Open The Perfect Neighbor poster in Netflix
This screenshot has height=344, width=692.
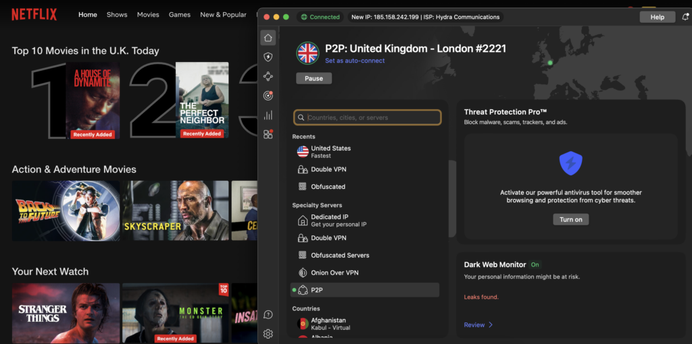click(x=202, y=100)
